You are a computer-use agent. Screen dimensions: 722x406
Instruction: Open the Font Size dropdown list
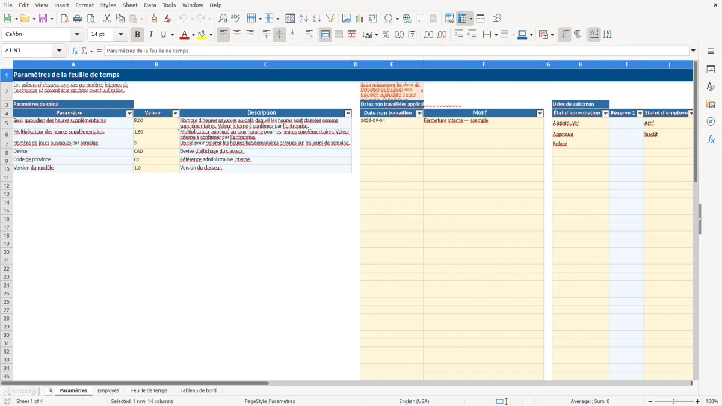click(120, 35)
